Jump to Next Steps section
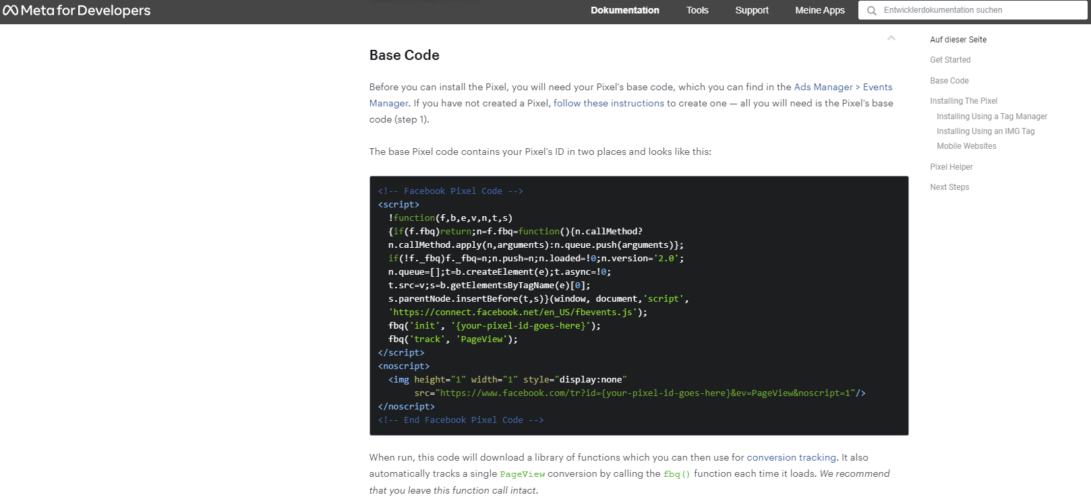This screenshot has width=1091, height=497. tap(949, 187)
